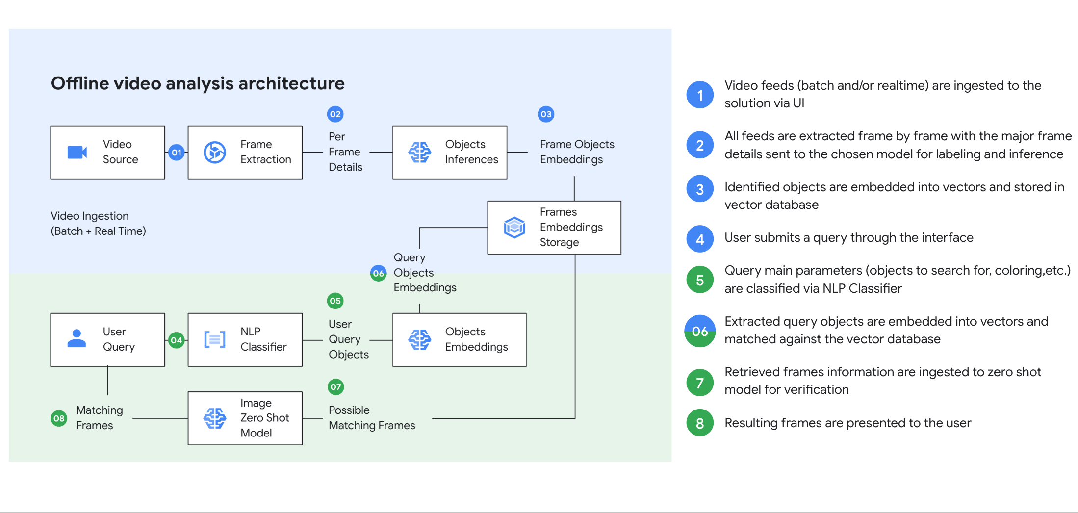Click the blue 06 Query Objects Embeddings badge
Viewport: 1078px width, 513px height.
[x=378, y=273]
